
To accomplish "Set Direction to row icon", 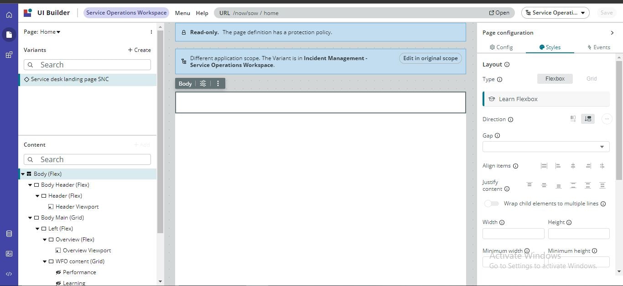I will 573,119.
